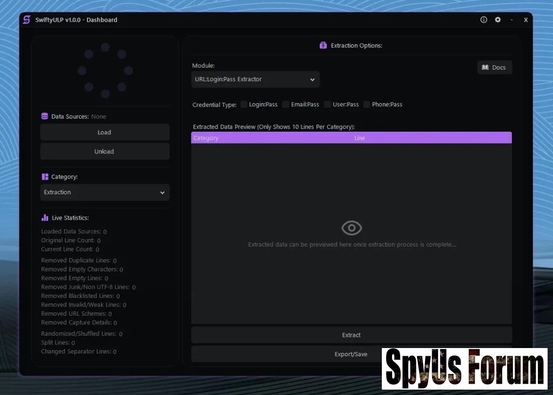Click the eye icon in preview area
The width and height of the screenshot is (553, 395).
(352, 228)
